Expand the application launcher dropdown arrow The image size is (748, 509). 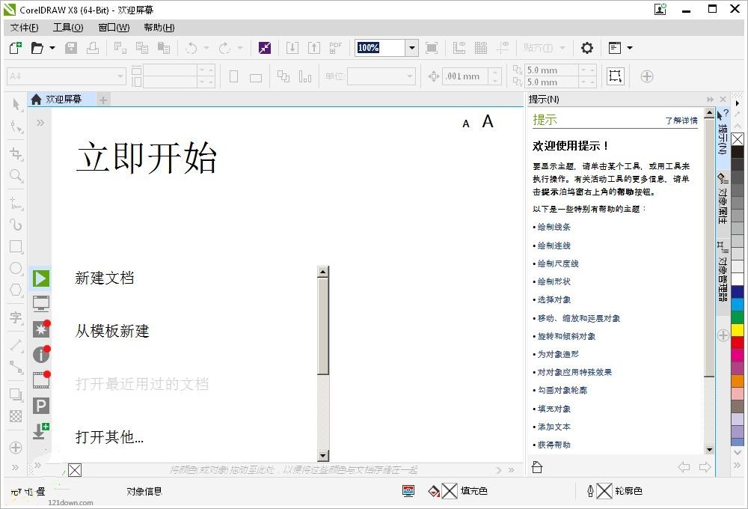[630, 48]
